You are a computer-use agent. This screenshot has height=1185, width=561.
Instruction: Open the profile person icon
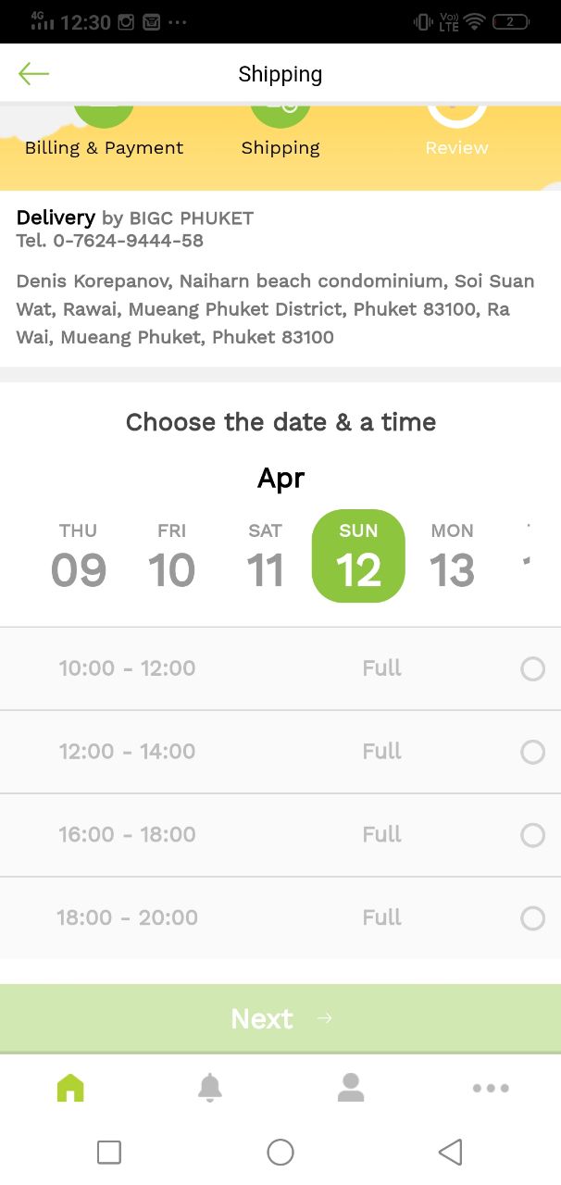point(351,1088)
